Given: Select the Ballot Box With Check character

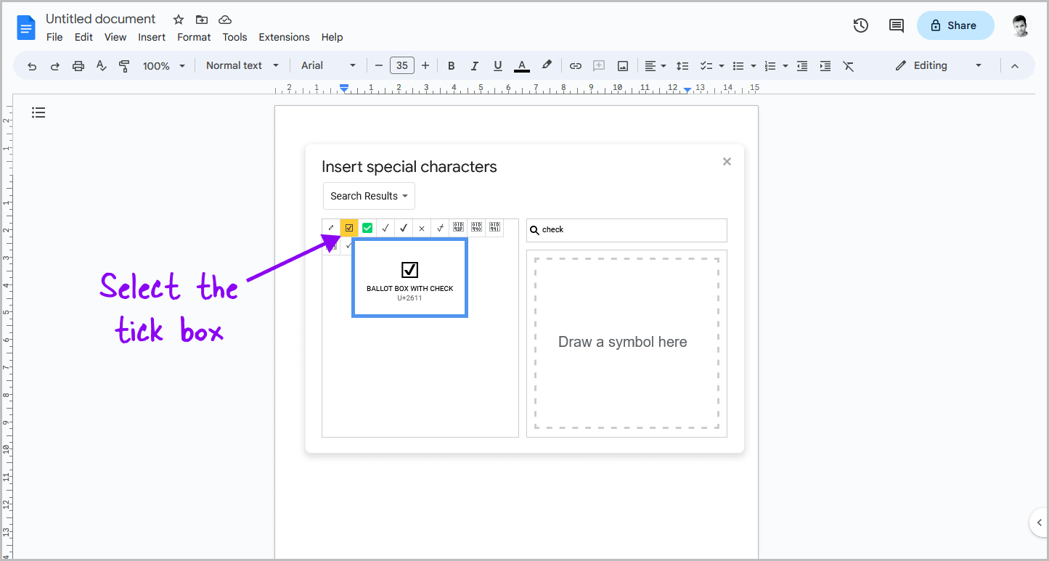Looking at the screenshot, I should point(409,277).
